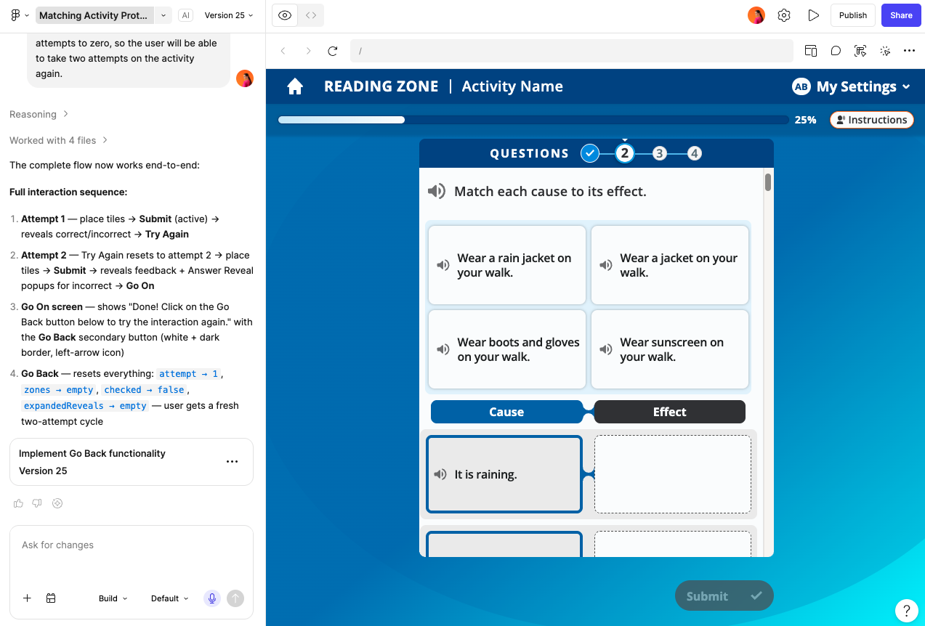Click the point-and-edit sparkle cursor icon
Image resolution: width=925 pixels, height=626 pixels.
(885, 51)
